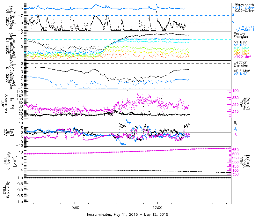Viewport: 255px width, 217px height.
Task: Click the magenta Bz magnetic field legend label
Action: (x=235, y=134)
